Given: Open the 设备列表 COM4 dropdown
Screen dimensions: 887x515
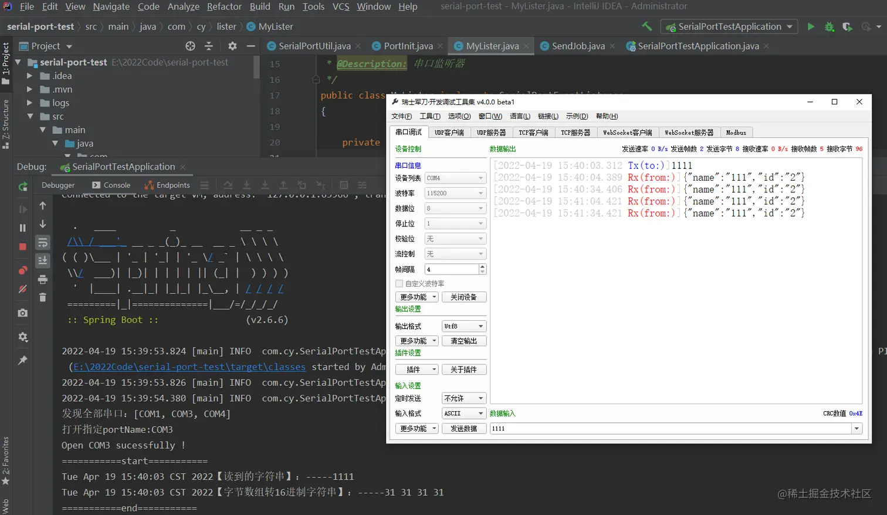Looking at the screenshot, I should pos(455,178).
